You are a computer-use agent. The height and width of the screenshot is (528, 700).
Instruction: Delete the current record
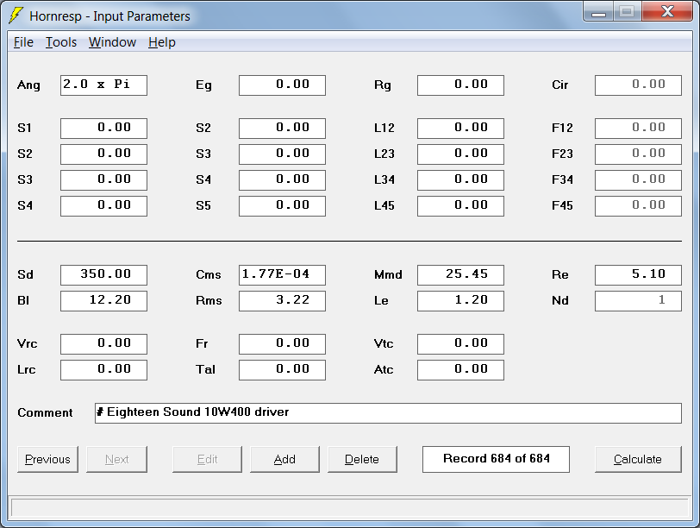coord(362,459)
